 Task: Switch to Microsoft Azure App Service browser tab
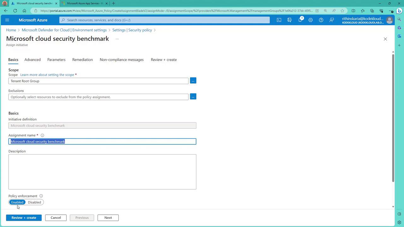85,3
